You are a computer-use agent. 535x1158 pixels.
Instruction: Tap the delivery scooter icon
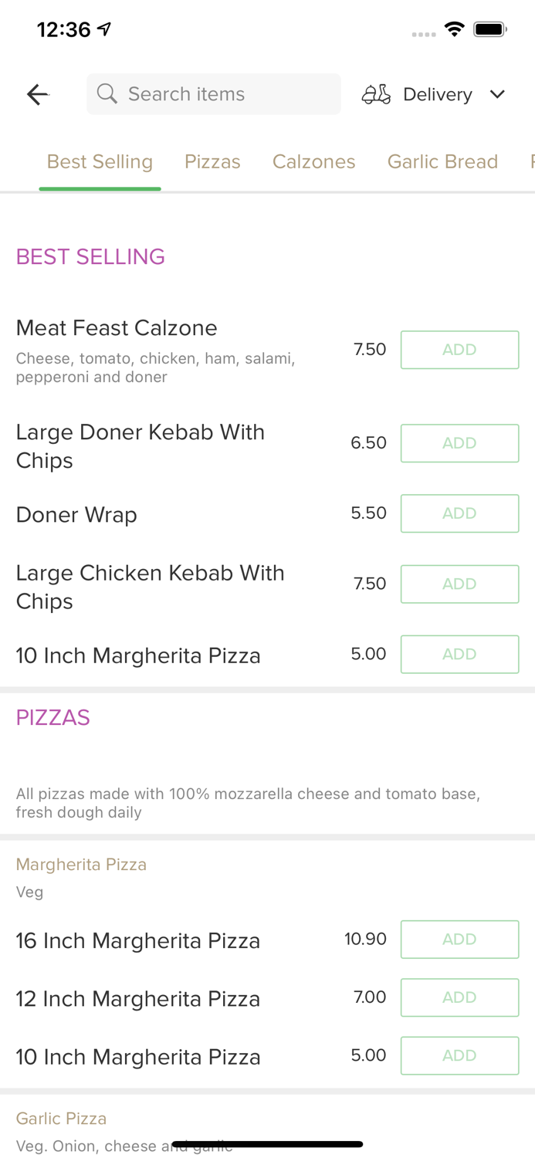pyautogui.click(x=376, y=94)
